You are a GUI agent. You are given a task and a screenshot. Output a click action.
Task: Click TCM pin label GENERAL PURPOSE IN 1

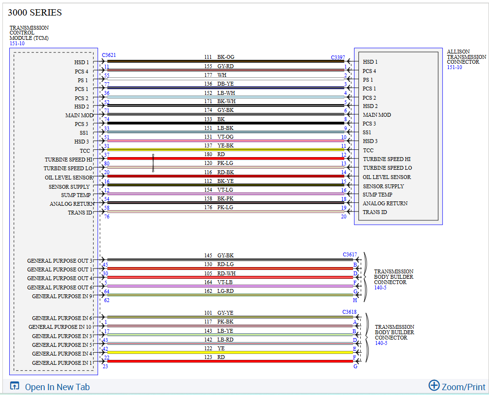[62, 363]
